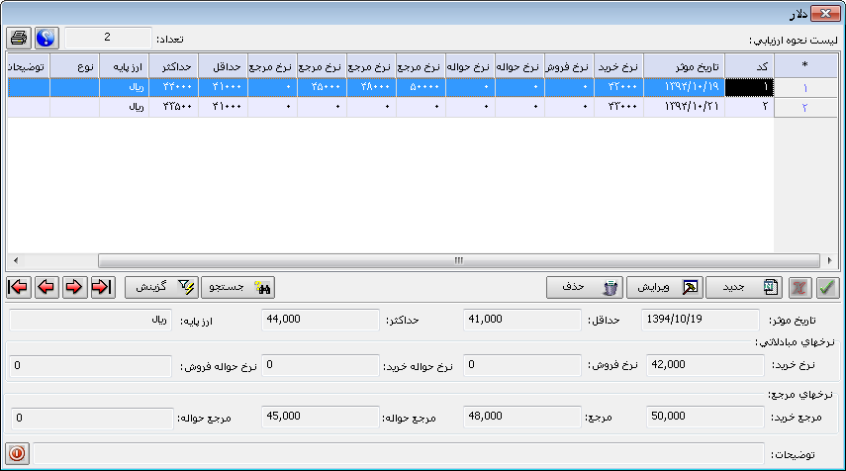846x471 pixels.
Task: Click the ارز پایه column header
Action: click(x=124, y=66)
